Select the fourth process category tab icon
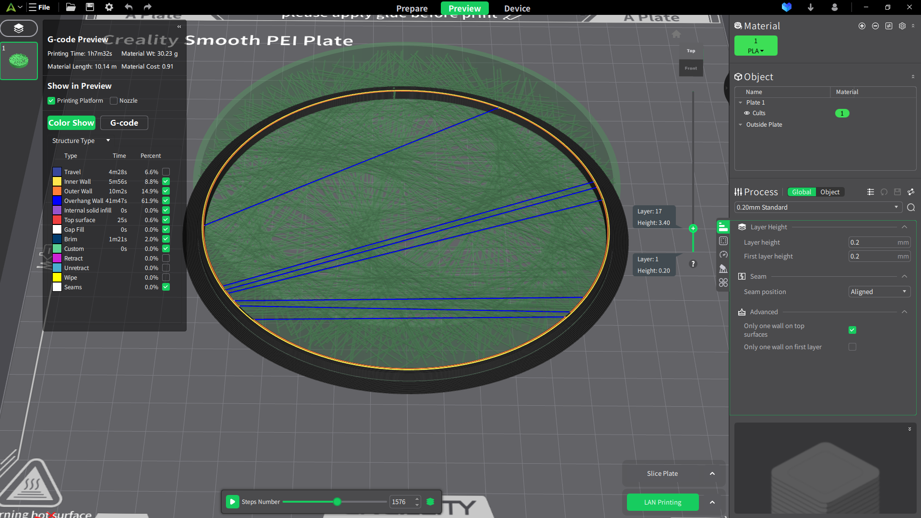Image resolution: width=921 pixels, height=518 pixels. (723, 269)
